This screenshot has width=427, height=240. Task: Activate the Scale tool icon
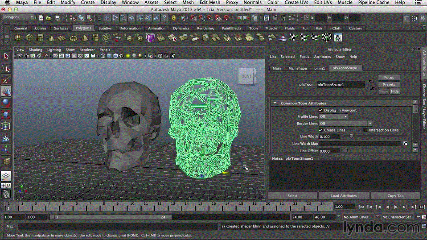pos(6,114)
